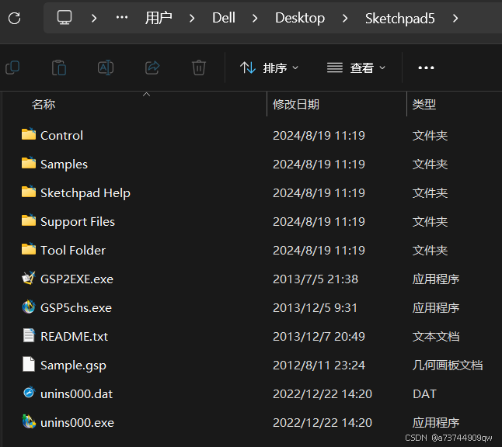Sort by the 修改日期 column header

click(296, 105)
